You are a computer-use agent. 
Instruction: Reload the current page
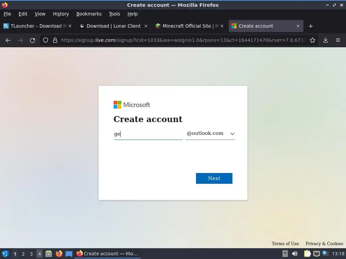32,40
